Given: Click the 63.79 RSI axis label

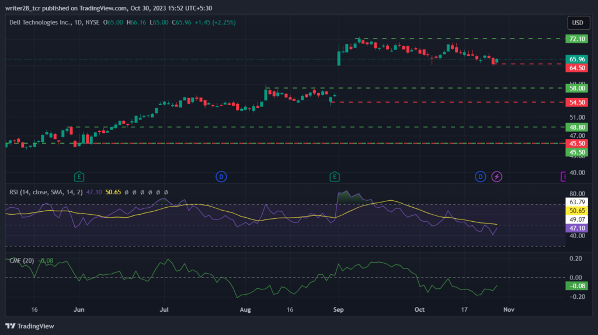Looking at the screenshot, I should click(576, 202).
